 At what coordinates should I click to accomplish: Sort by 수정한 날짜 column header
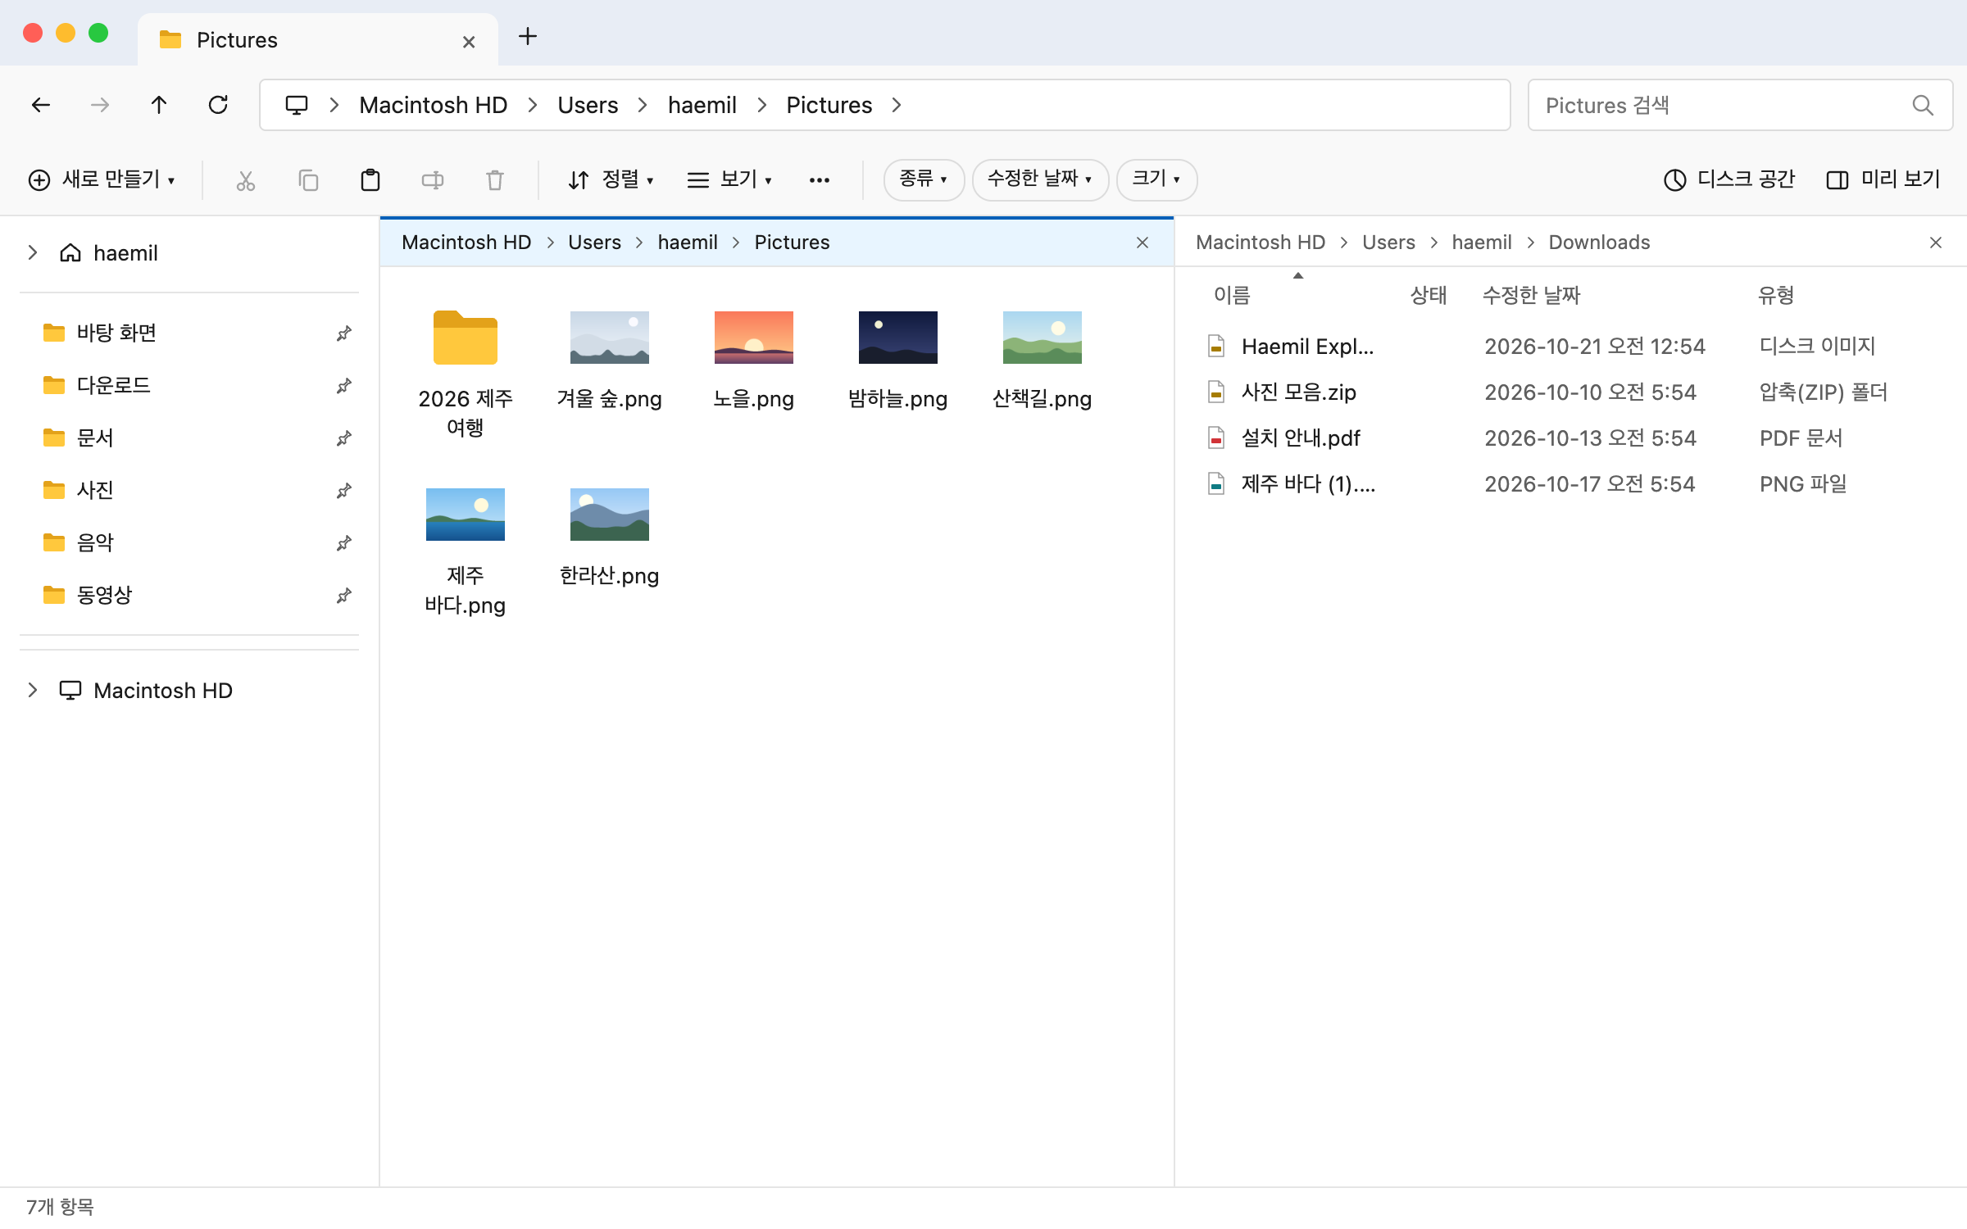click(x=1531, y=295)
